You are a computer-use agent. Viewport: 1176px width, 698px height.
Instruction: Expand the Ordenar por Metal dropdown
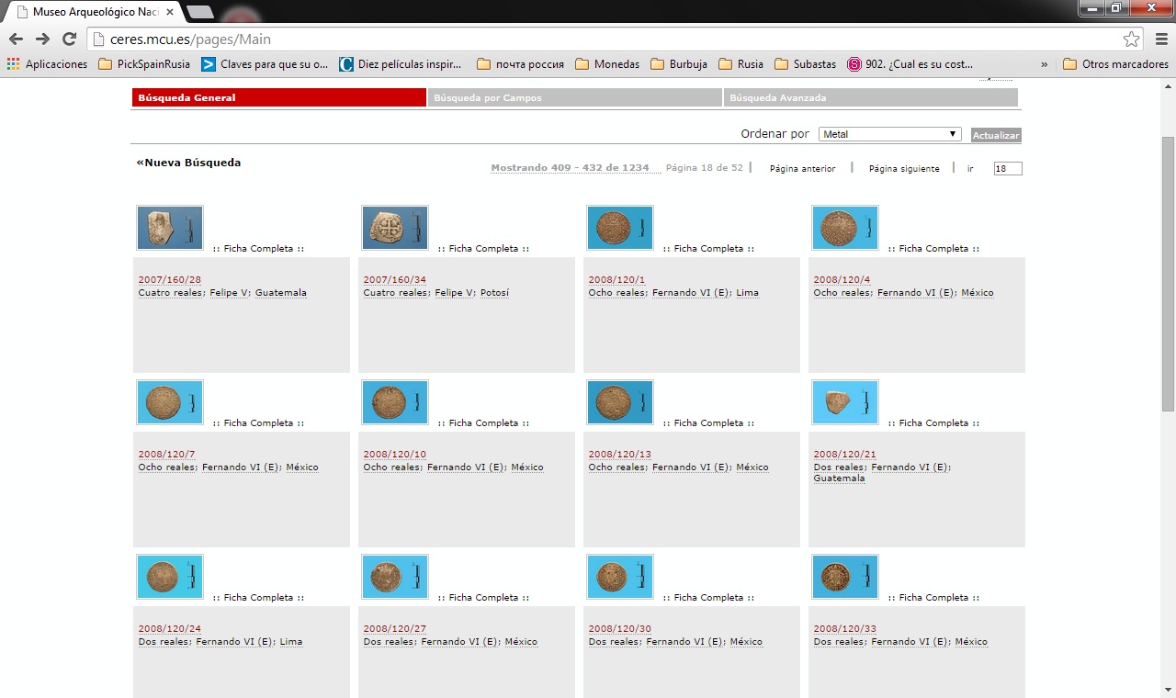pyautogui.click(x=889, y=134)
